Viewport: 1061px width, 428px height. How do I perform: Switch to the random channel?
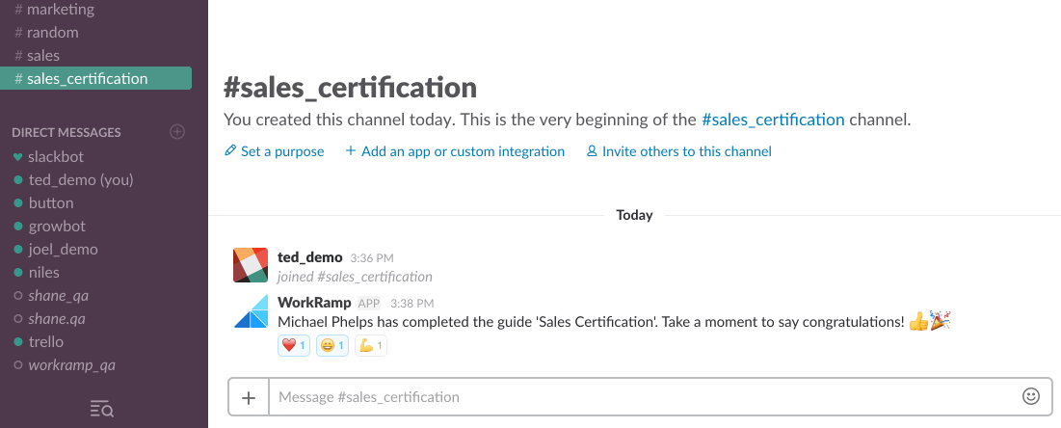[52, 33]
